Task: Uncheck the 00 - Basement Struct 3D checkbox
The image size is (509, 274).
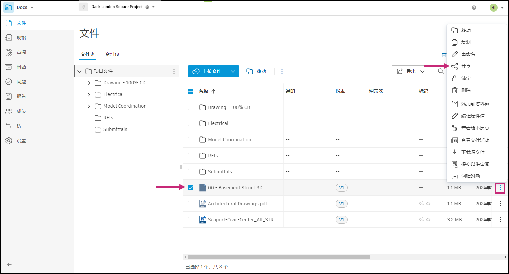Action: (x=191, y=188)
